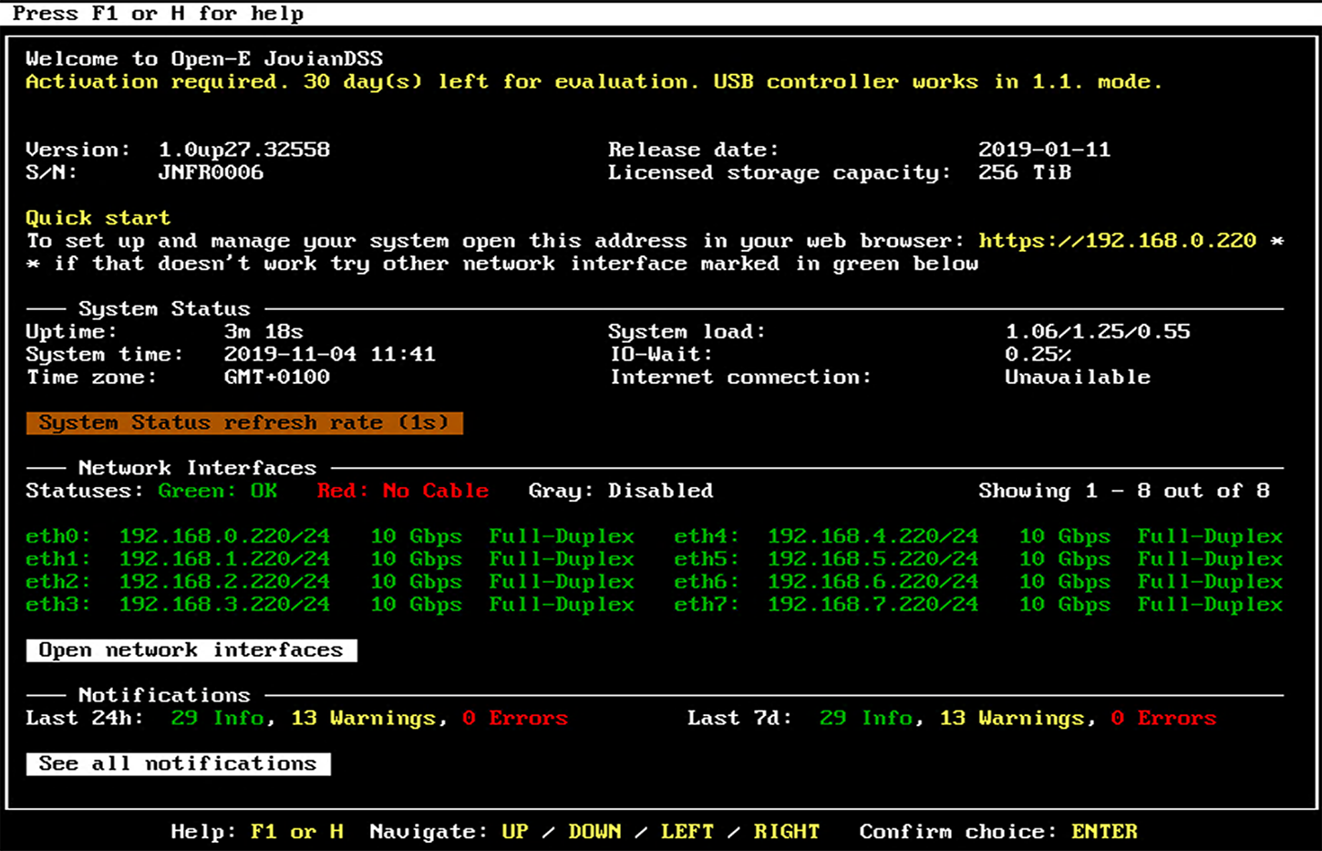1322x851 pixels.
Task: Click Quick start heading
Action: [98, 218]
